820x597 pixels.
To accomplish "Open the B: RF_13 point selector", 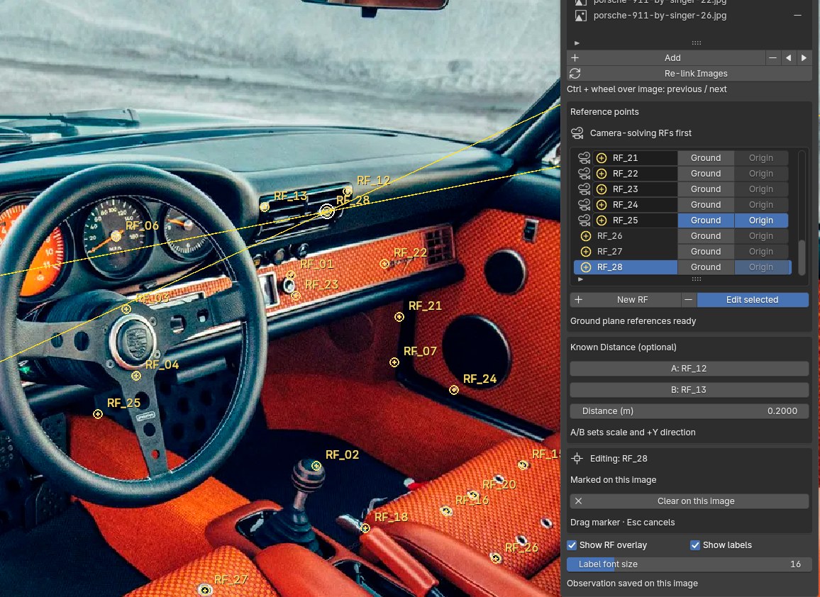I will pos(689,389).
